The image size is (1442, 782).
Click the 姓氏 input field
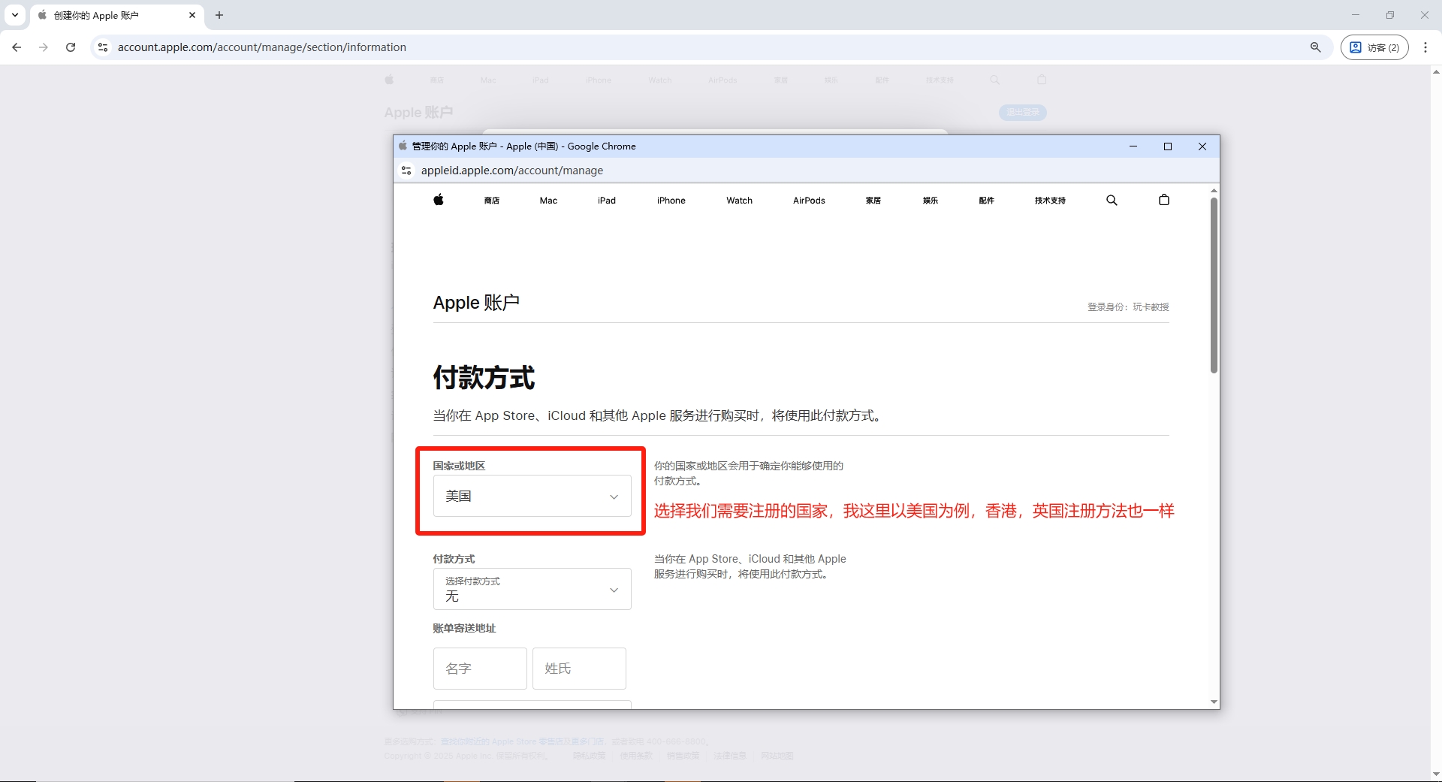click(579, 669)
